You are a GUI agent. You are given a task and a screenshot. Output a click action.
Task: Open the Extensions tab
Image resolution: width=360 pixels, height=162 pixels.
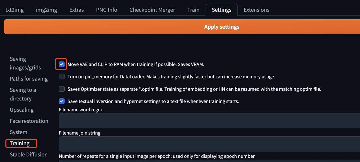click(256, 10)
